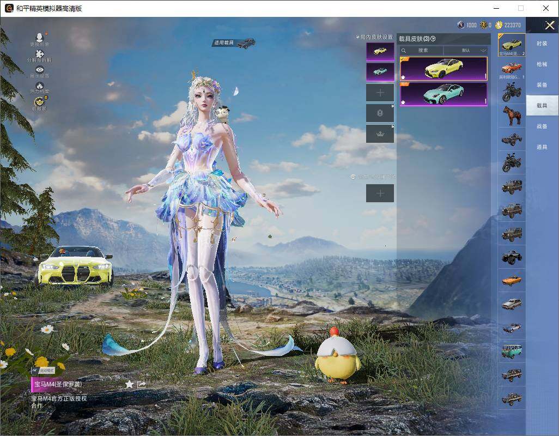Image resolution: width=559 pixels, height=436 pixels.
Task: Toggle the star on teal skin card
Action: point(403,102)
